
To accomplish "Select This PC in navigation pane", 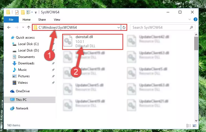I will pos(29,100).
